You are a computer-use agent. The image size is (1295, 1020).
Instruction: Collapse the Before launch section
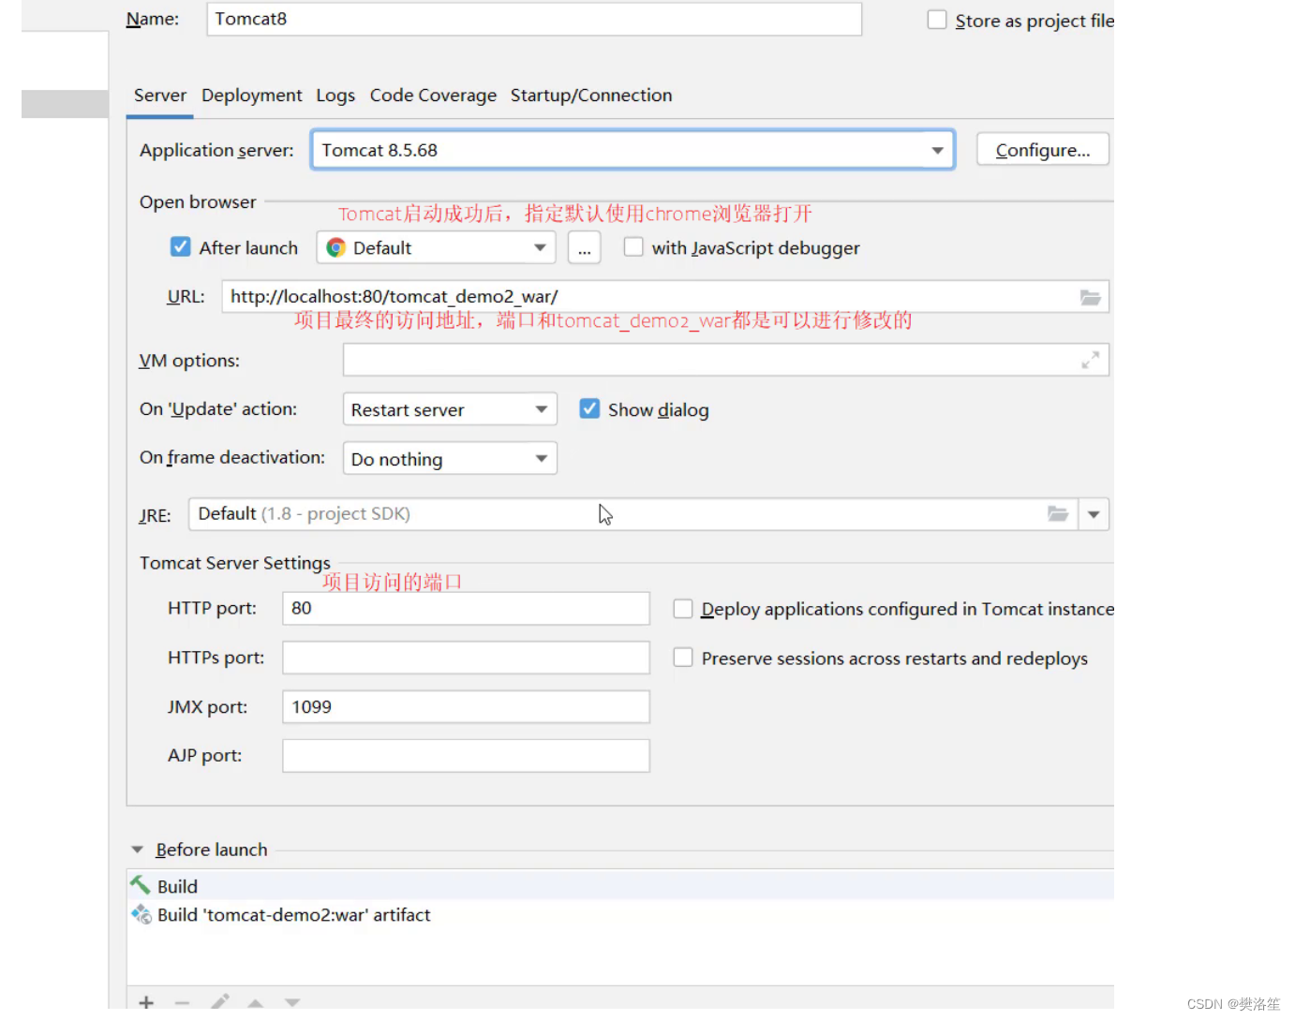(138, 849)
